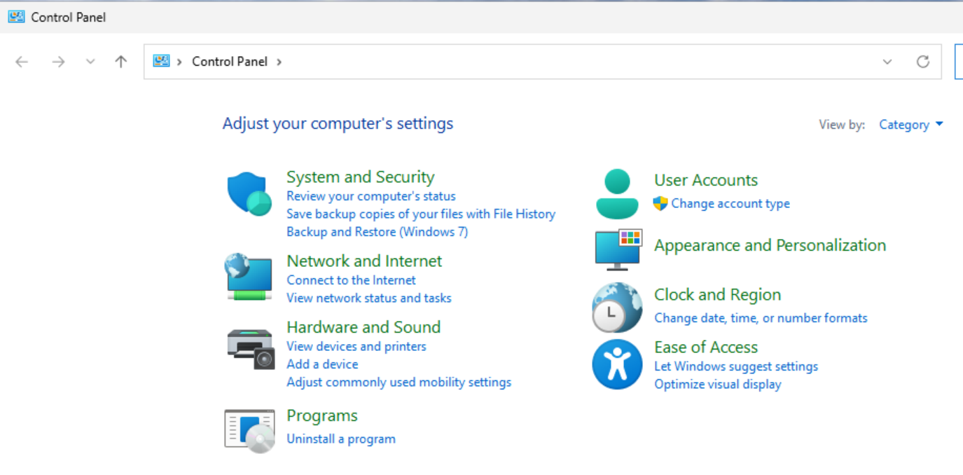The height and width of the screenshot is (475, 963).
Task: Open View network status and tasks
Action: [369, 298]
